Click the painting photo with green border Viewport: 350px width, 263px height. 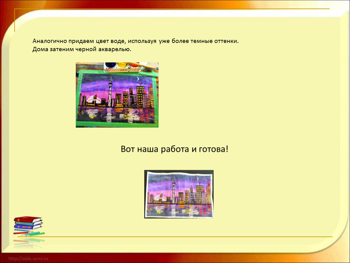coord(117,95)
